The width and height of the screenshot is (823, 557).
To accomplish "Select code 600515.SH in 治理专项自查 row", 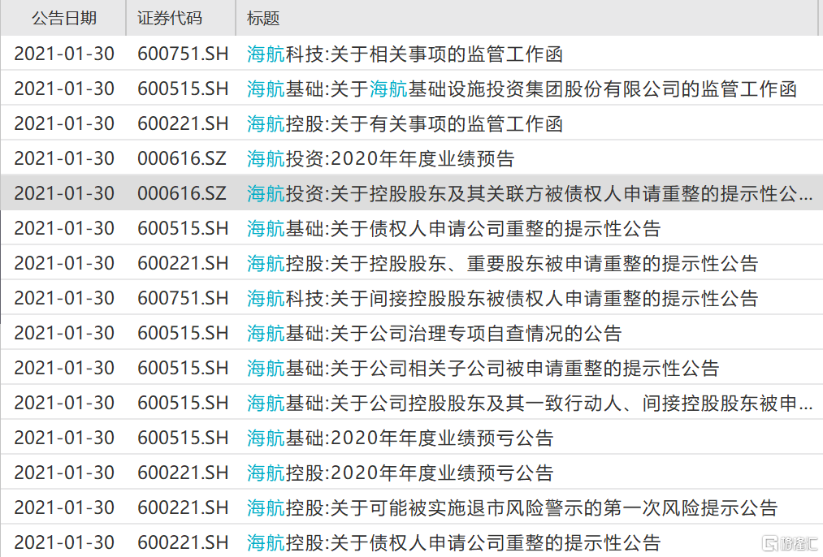I will point(183,333).
